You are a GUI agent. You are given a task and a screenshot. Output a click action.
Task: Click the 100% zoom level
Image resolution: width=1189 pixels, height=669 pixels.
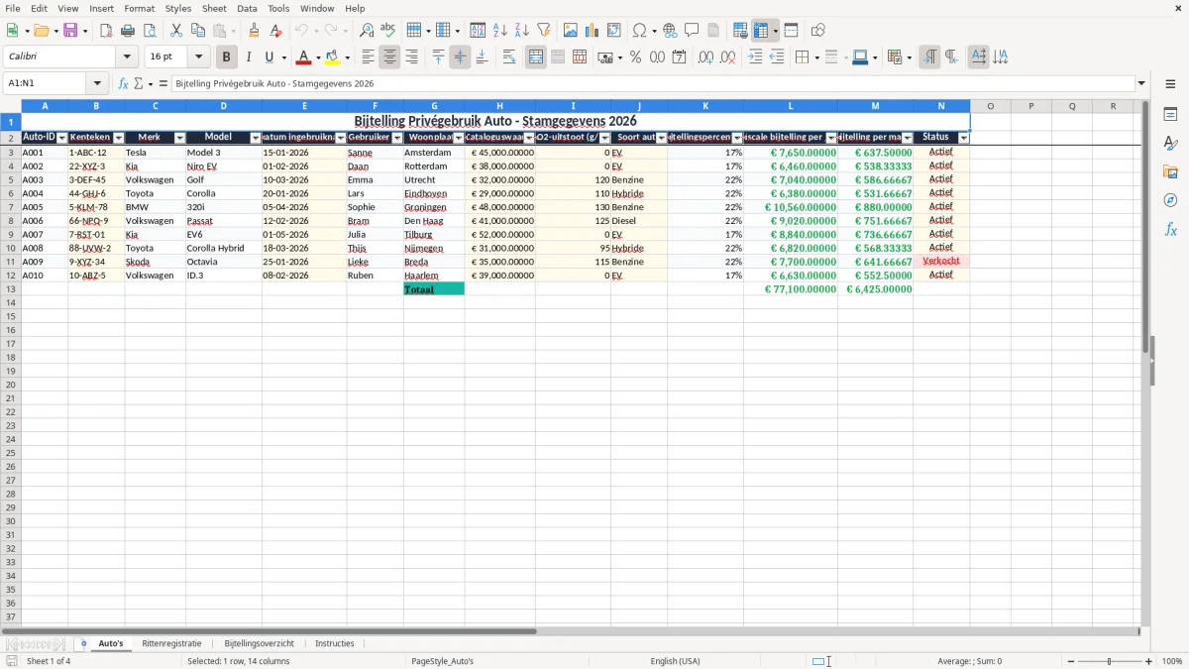(1172, 661)
